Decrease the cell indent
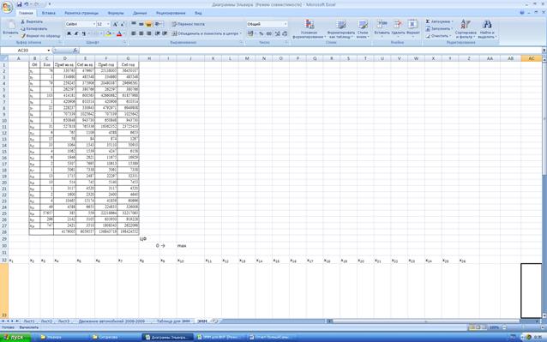The width and height of the screenshot is (547, 342). [158, 33]
